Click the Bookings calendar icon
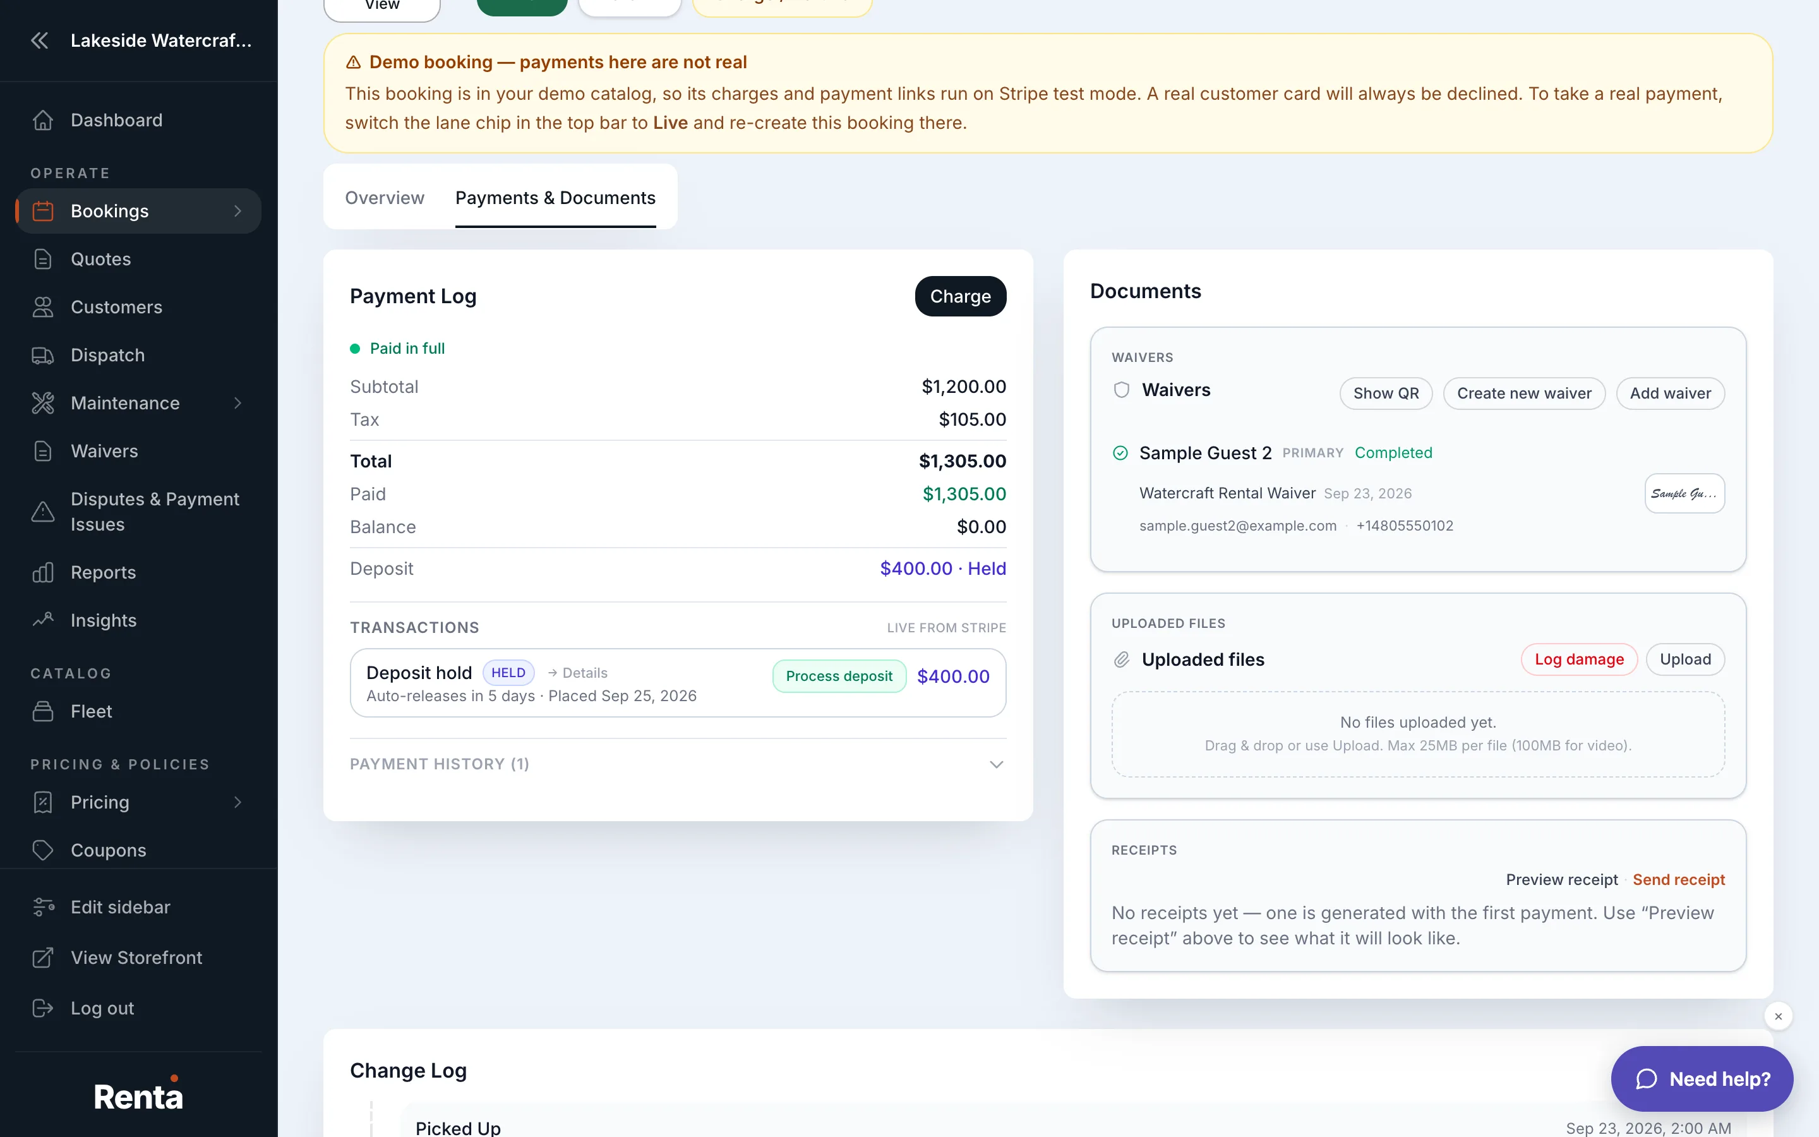 point(43,212)
